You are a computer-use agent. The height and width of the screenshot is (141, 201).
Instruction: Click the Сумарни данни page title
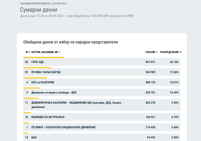[38, 10]
